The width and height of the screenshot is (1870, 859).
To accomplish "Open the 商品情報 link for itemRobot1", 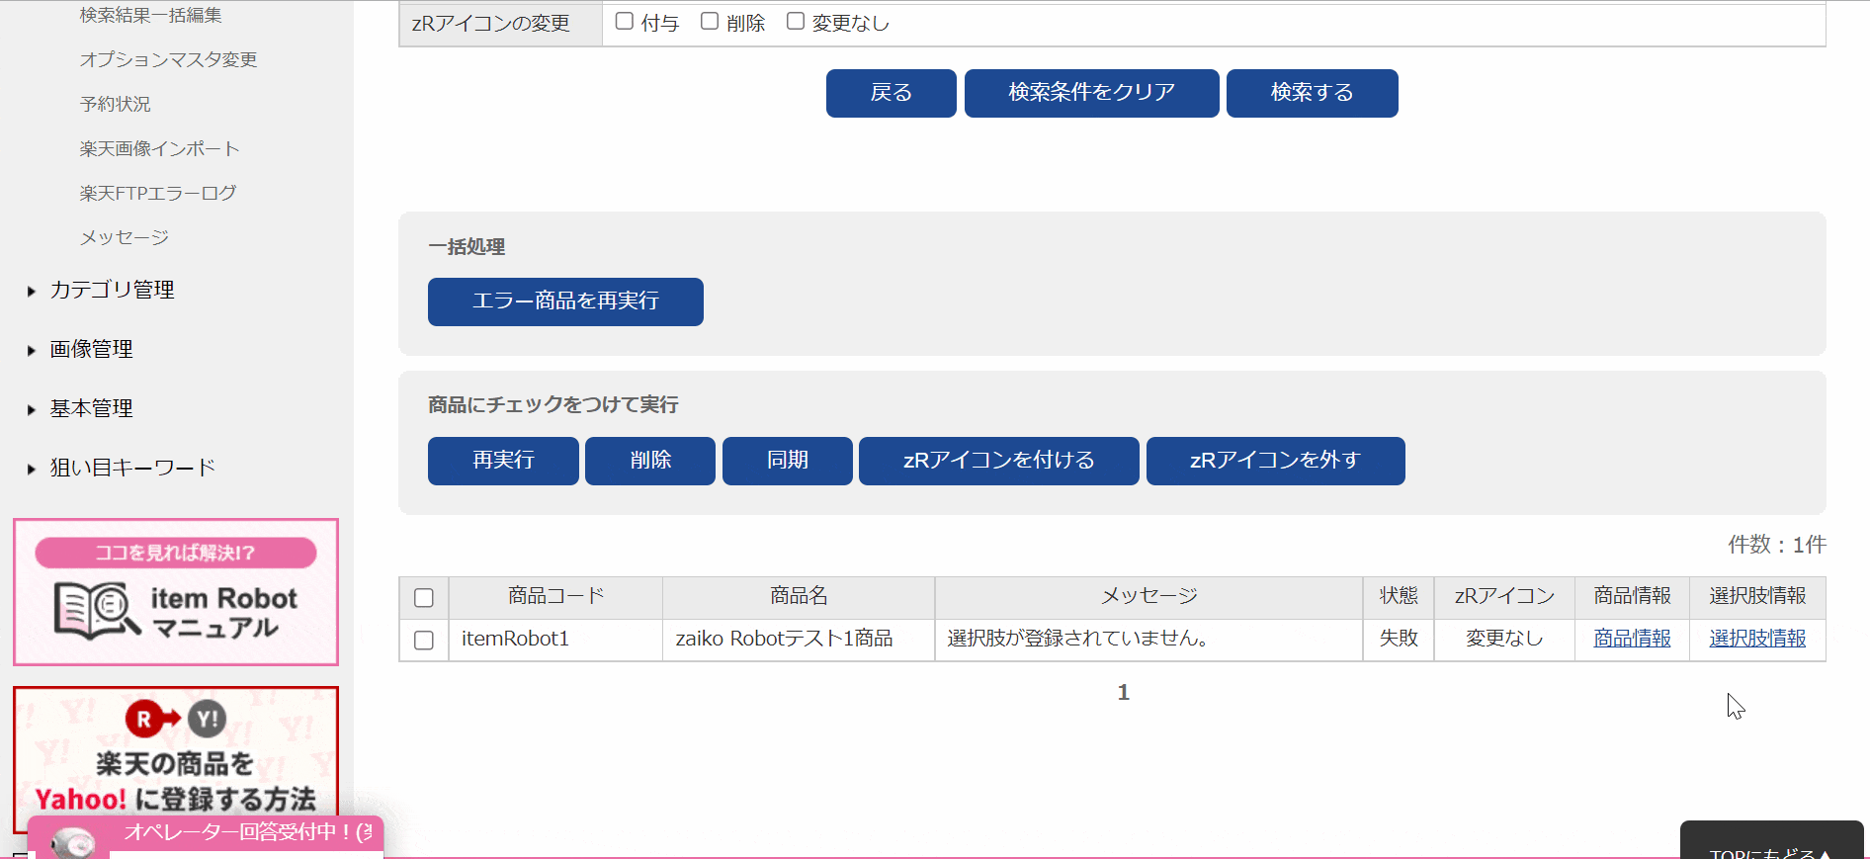I will pos(1632,639).
